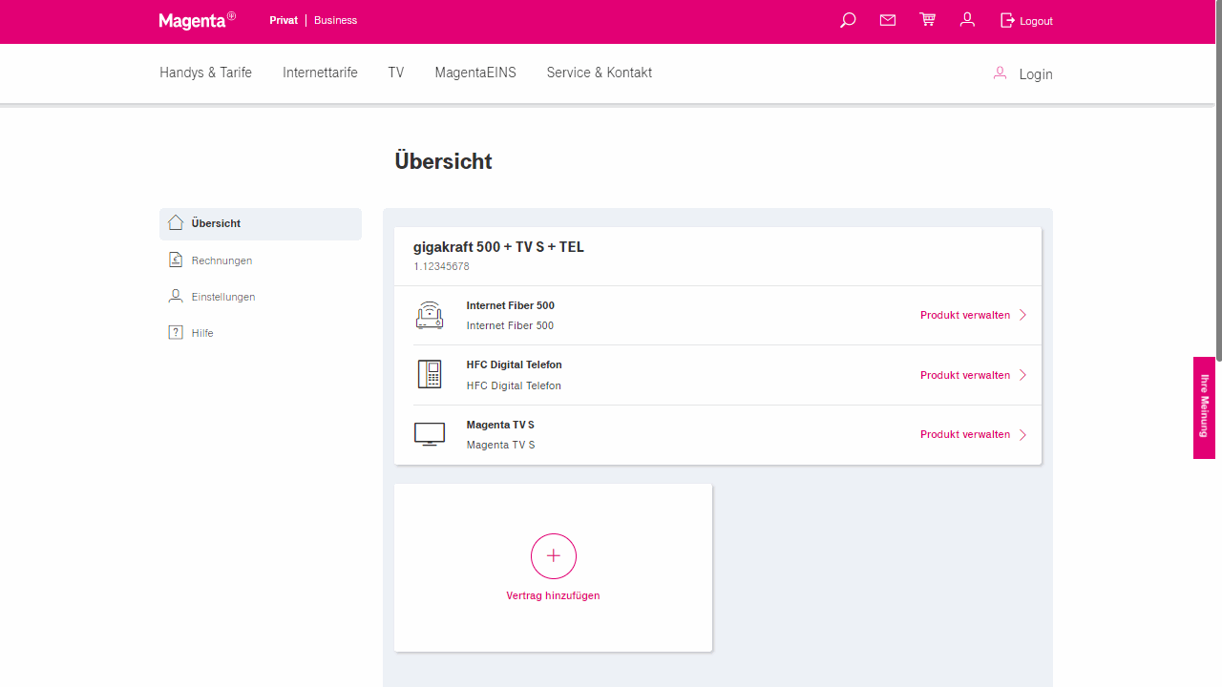Image resolution: width=1222 pixels, height=687 pixels.
Task: Expand Produkt verwalten for Magenta TV S
Action: (x=965, y=434)
